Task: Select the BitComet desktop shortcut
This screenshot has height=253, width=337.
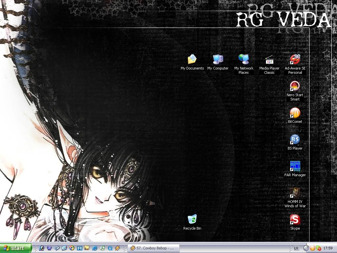Action: pos(295,116)
